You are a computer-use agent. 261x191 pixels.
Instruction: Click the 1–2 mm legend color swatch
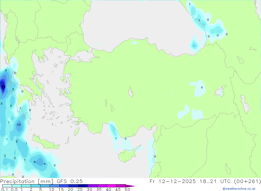coord(26,186)
